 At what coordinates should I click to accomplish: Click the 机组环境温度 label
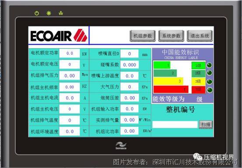[44, 132]
